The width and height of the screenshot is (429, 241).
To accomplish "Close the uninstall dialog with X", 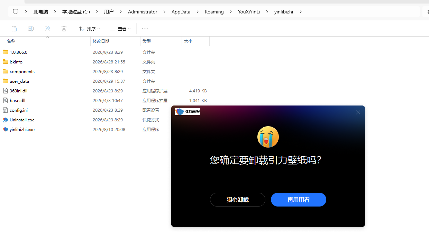I will pos(358,112).
